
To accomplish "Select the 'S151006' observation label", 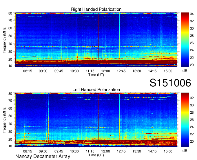I will pyautogui.click(x=170, y=83).
